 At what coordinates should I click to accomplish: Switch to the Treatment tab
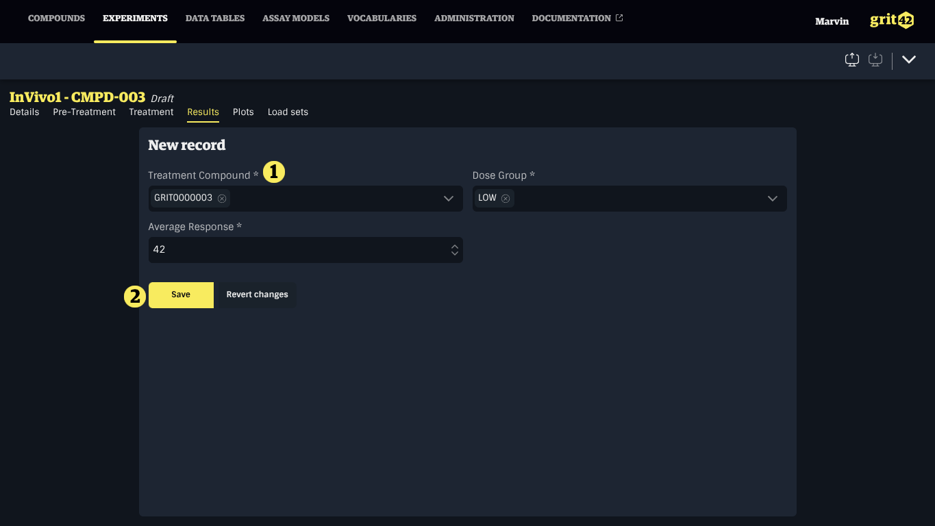(151, 112)
